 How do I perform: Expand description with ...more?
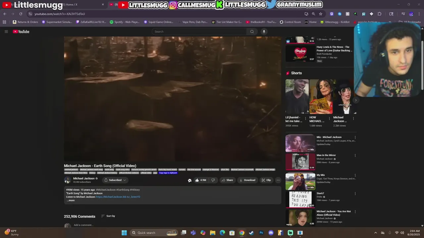point(71,200)
